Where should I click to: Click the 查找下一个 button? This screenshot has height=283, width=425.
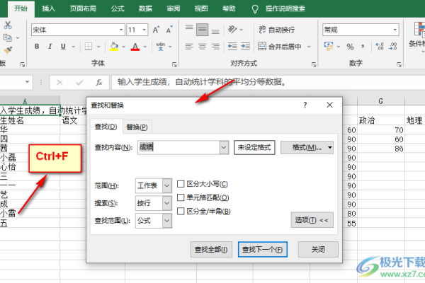(262, 250)
